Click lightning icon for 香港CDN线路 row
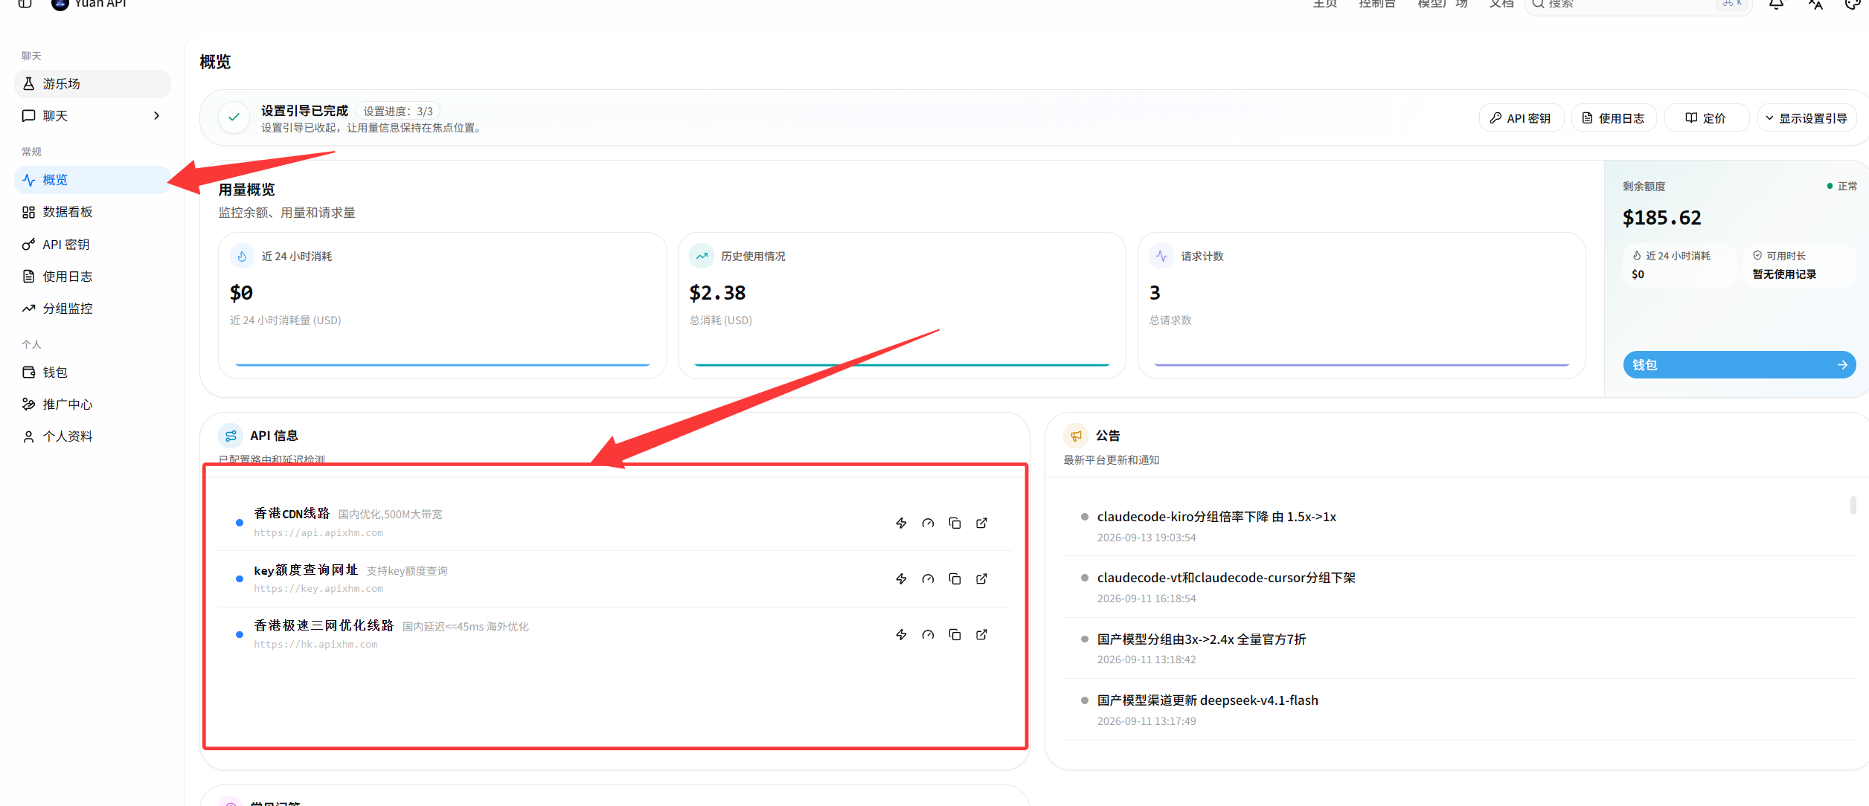Image resolution: width=1869 pixels, height=806 pixels. 901,523
